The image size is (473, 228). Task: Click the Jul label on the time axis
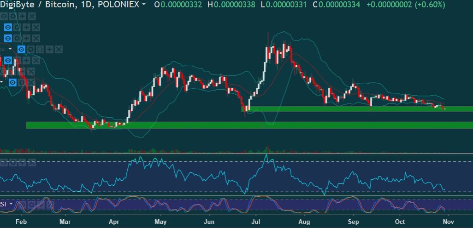click(255, 222)
